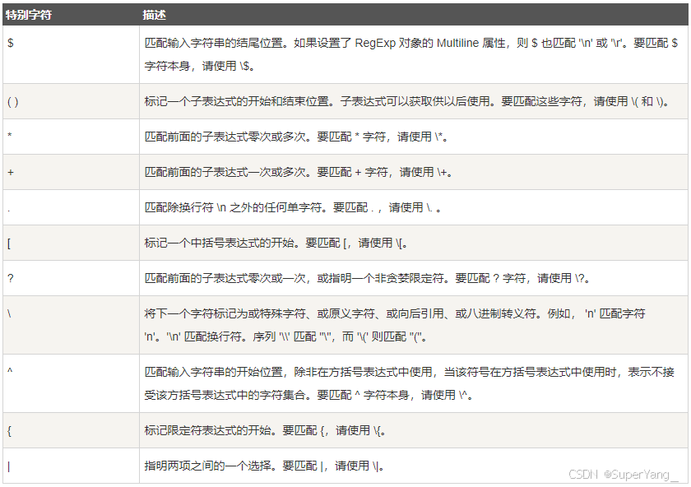The width and height of the screenshot is (691, 487).
Task: Click the 特别字符 column header
Action: [x=71, y=15]
